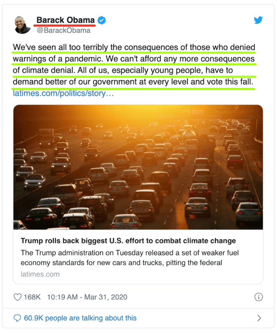Expand the conversation with the right chevron
The height and width of the screenshot is (333, 277).
(259, 318)
